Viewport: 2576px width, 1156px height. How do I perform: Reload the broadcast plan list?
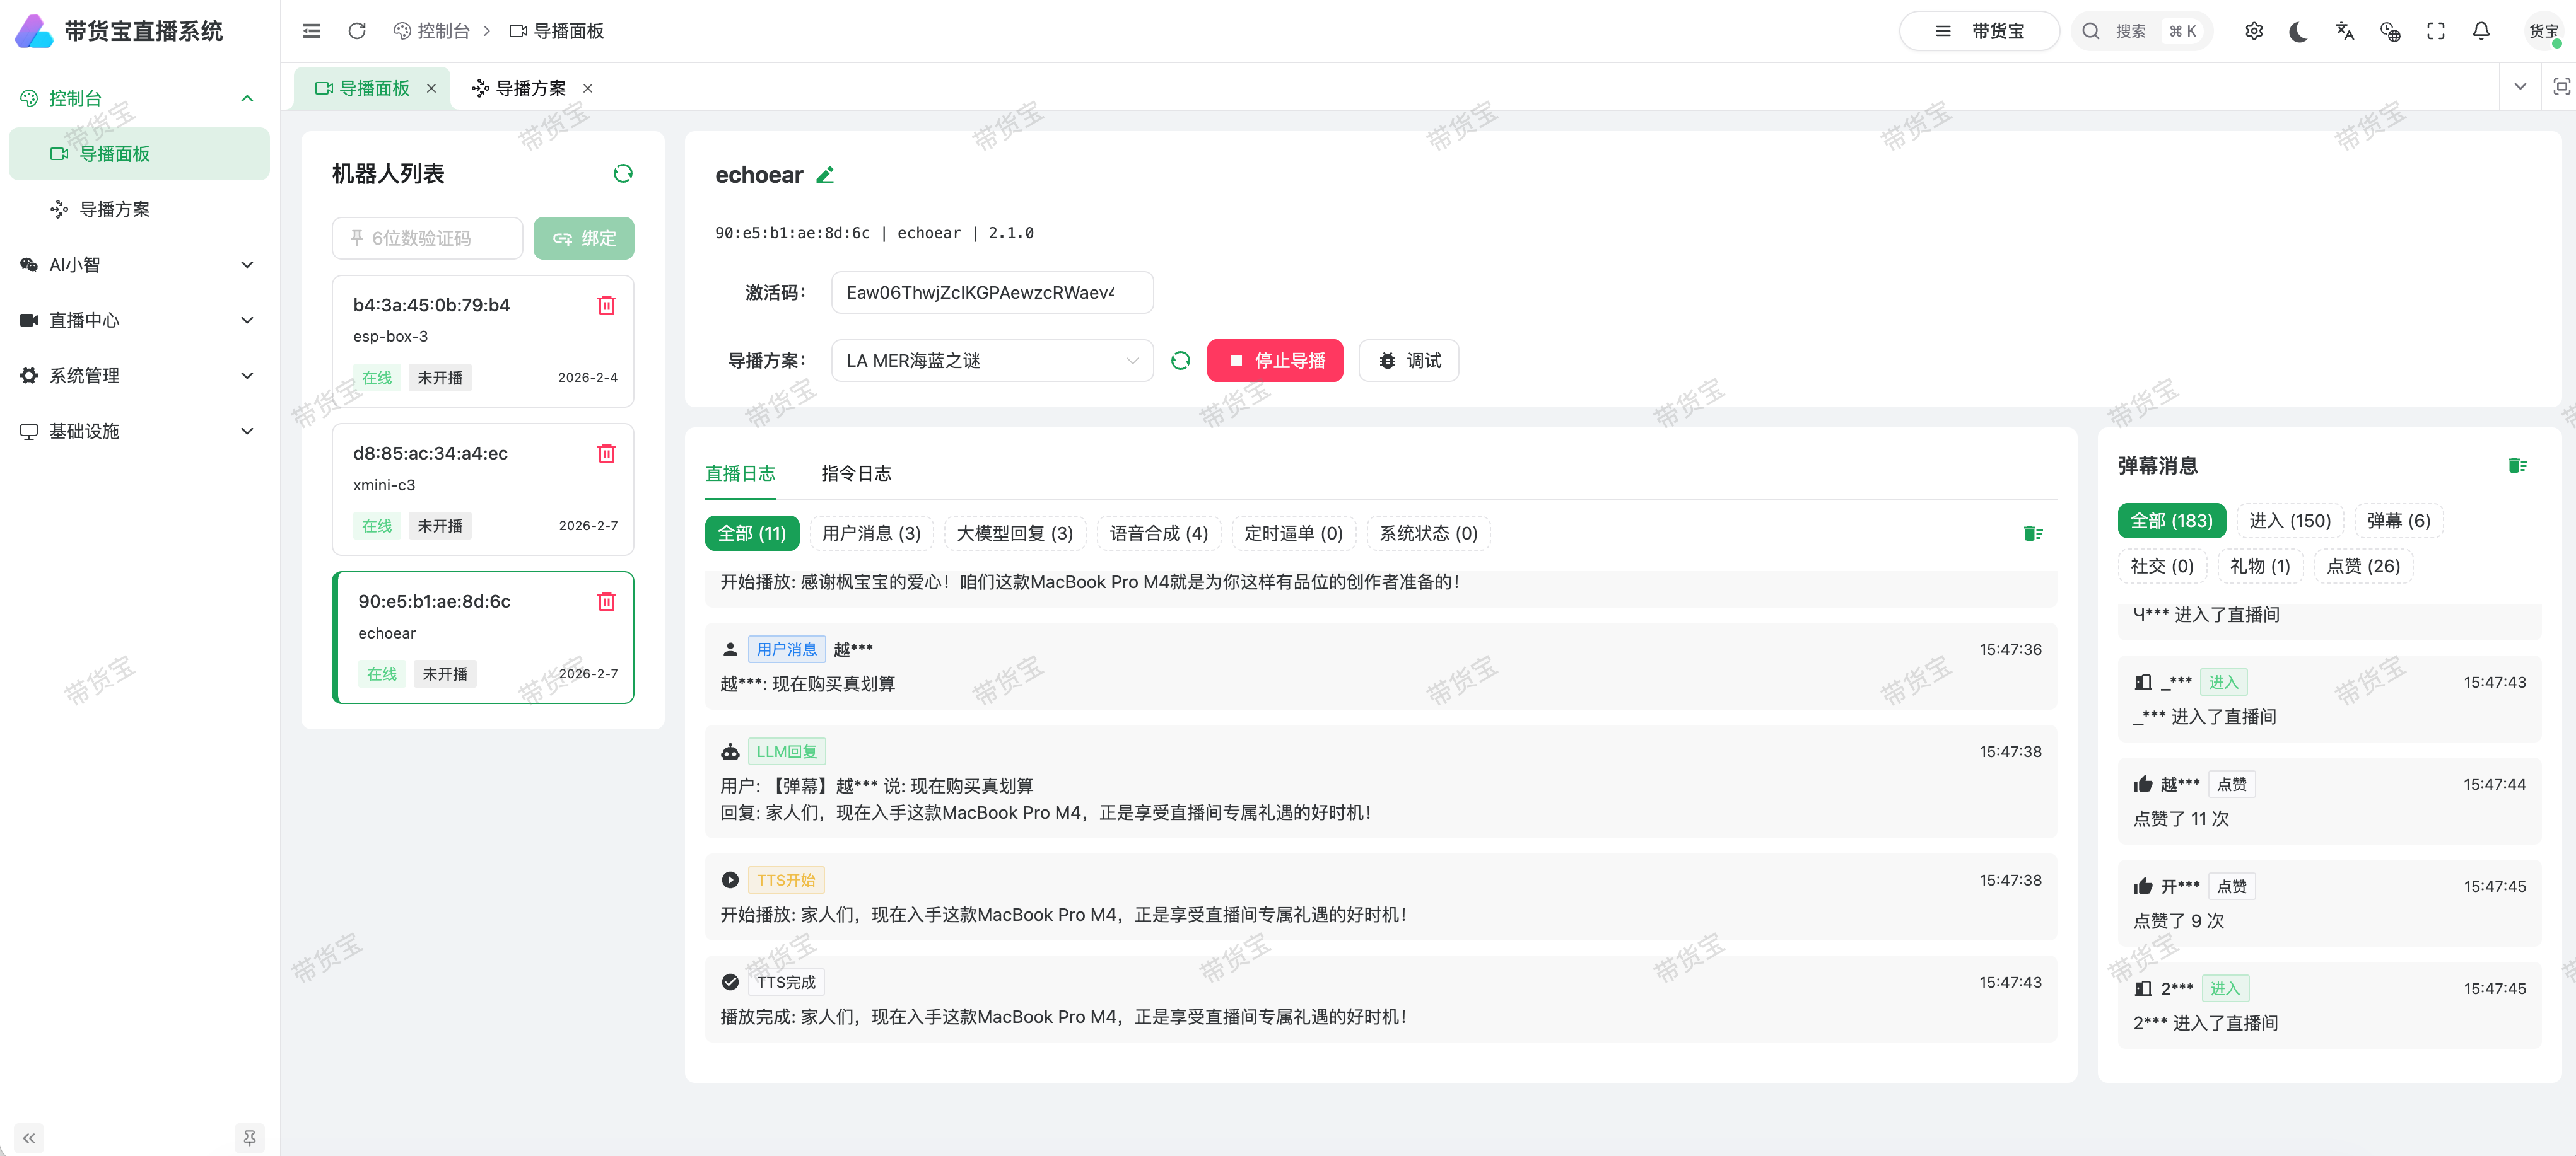(1180, 361)
